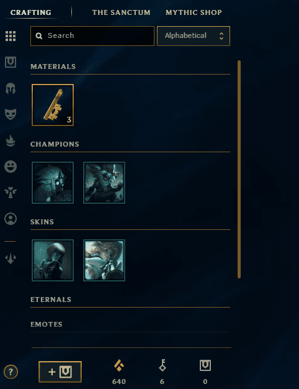Filter loot by skins mask icon
299x389 pixels.
click(11, 114)
